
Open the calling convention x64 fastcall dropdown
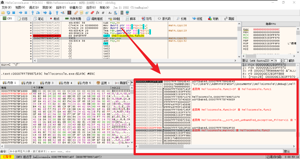tap(258, 61)
